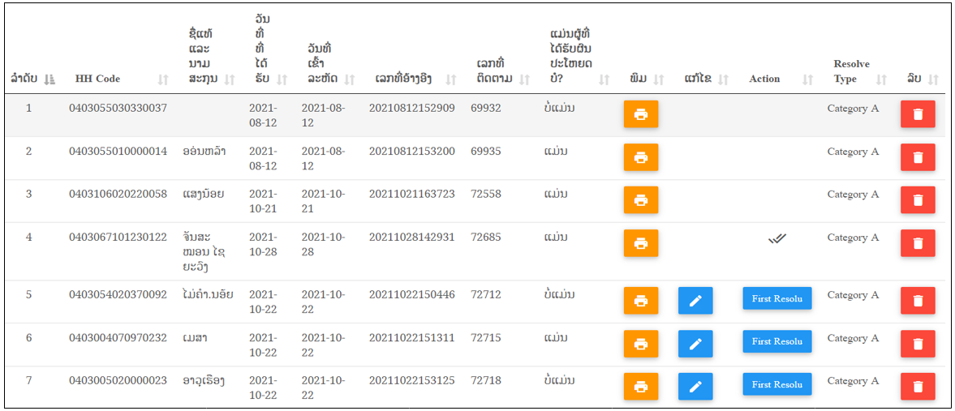The image size is (955, 411).
Task: Click First Resolu button in row 7
Action: [x=777, y=384]
